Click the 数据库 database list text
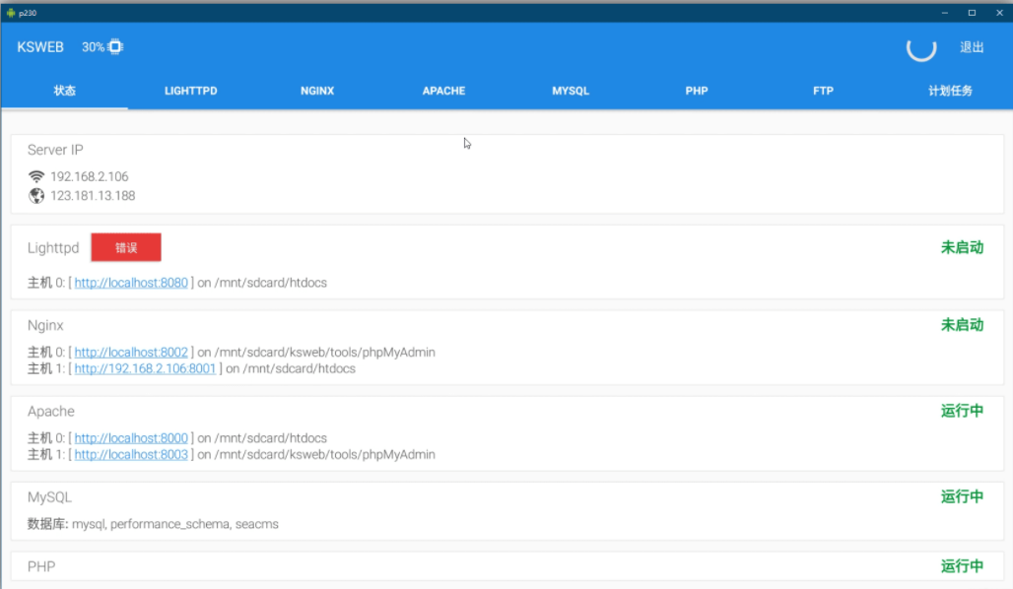Viewport: 1013px width, 589px height. [x=153, y=524]
